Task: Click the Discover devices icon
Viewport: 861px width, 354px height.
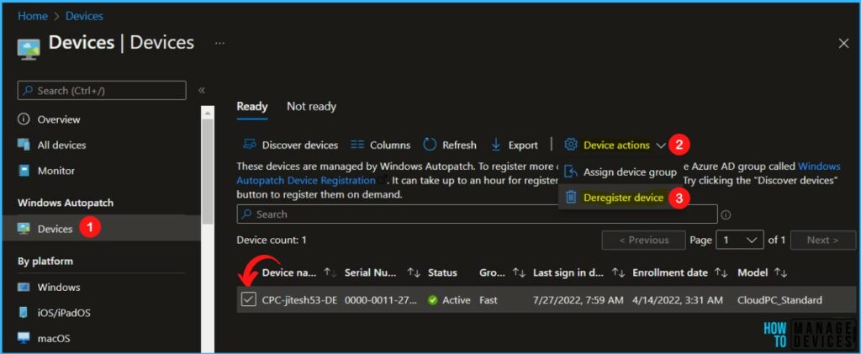Action: 249,145
